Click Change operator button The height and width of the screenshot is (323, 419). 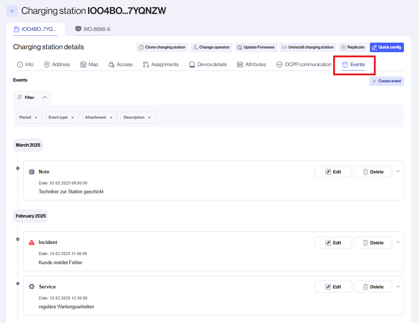tap(211, 47)
